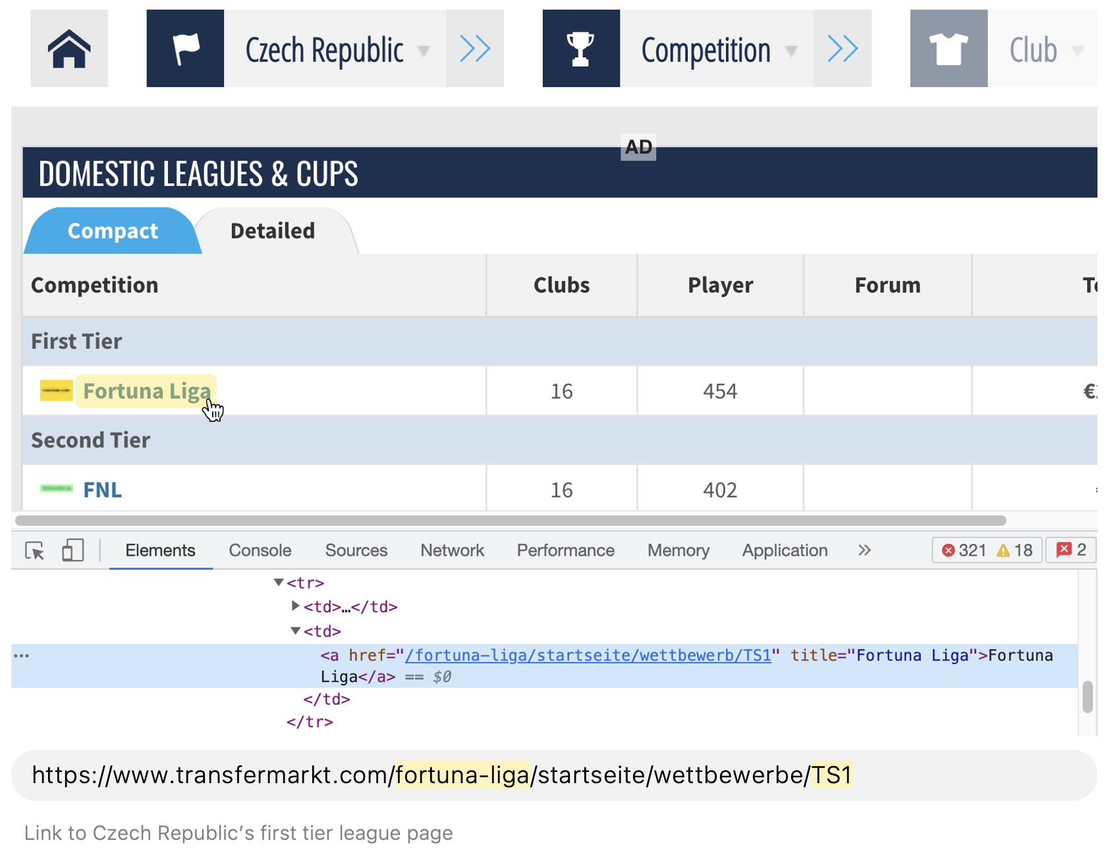Switch to the Detailed tab
The height and width of the screenshot is (857, 1108).
[273, 231]
